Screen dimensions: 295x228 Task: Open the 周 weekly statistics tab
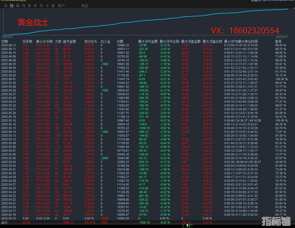pos(18,6)
